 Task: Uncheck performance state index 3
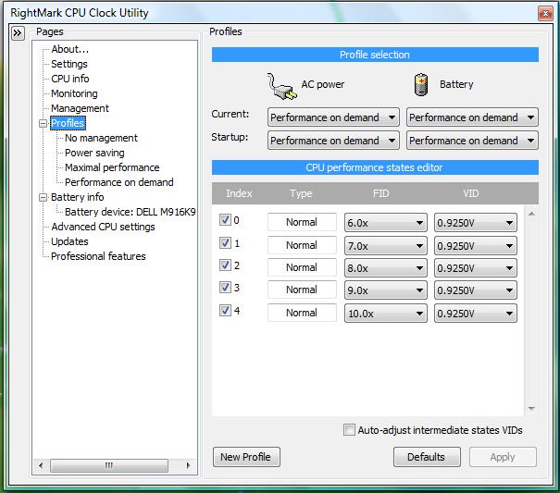point(225,287)
